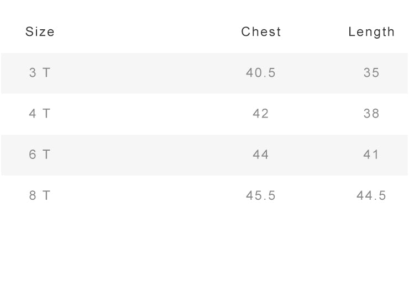Click chest value 40.5

[261, 73]
